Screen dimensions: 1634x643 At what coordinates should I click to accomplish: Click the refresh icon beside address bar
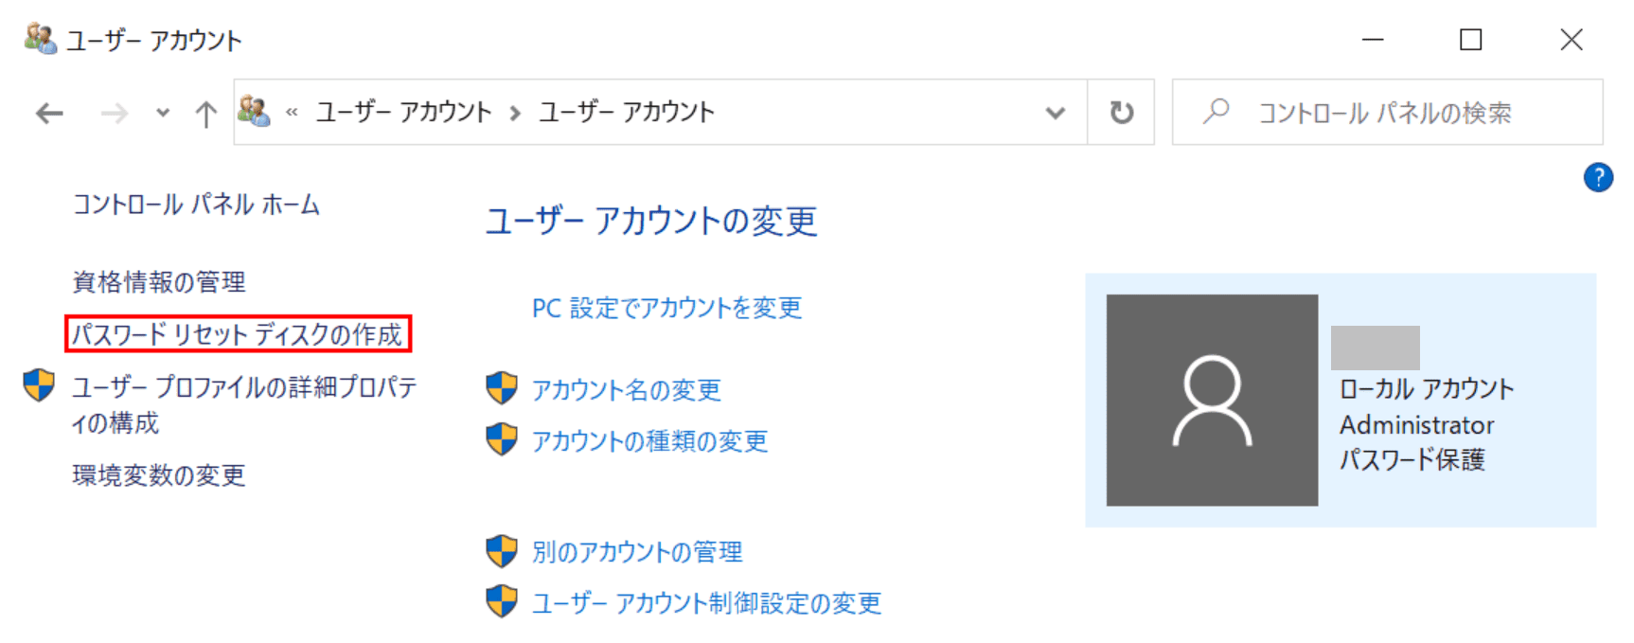point(1121,113)
